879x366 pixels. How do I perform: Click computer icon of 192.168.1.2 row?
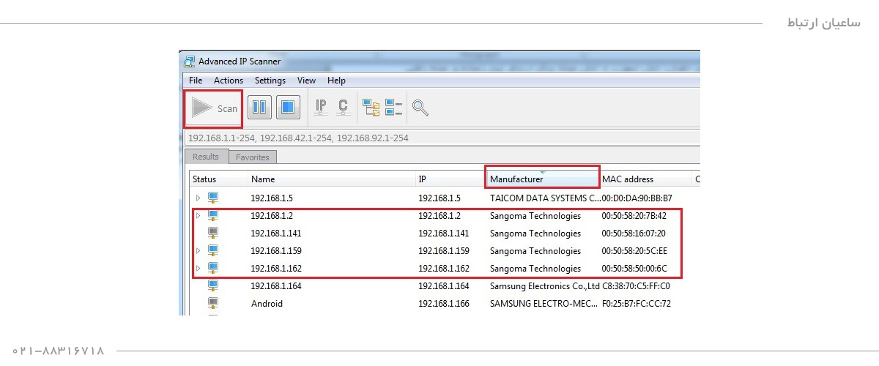click(213, 215)
